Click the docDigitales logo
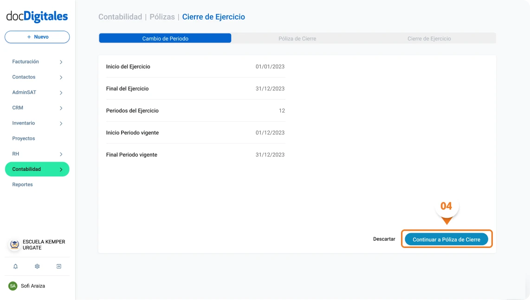This screenshot has width=530, height=300. tap(37, 16)
